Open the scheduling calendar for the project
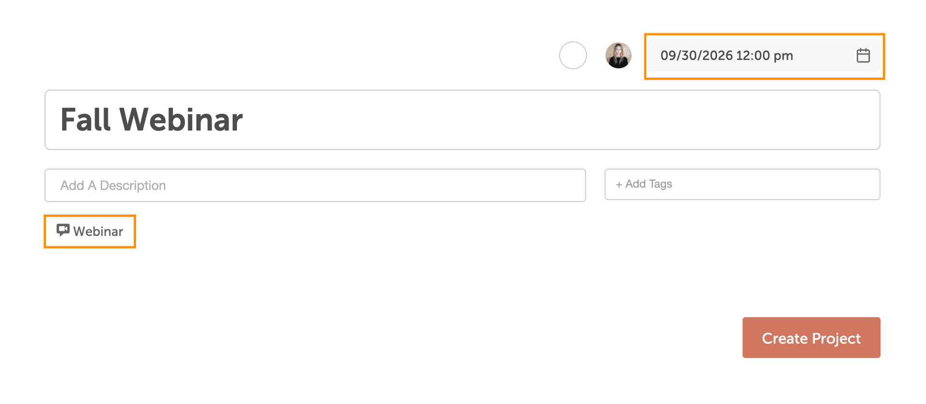The height and width of the screenshot is (404, 926). coord(863,55)
